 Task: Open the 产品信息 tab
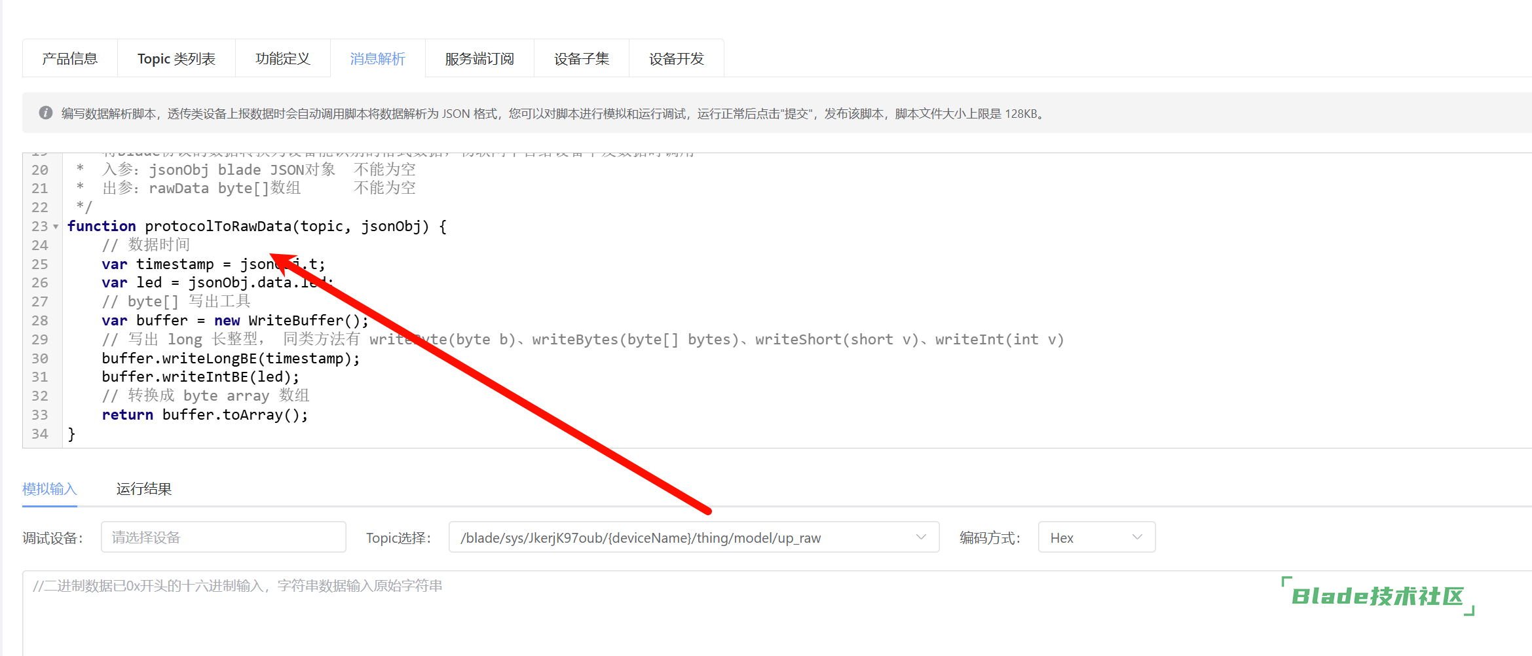[70, 59]
